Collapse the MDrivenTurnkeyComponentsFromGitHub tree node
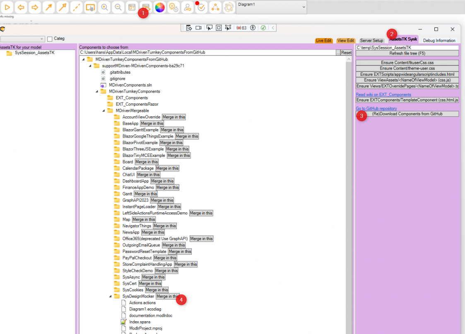465x334 pixels. (x=83, y=60)
